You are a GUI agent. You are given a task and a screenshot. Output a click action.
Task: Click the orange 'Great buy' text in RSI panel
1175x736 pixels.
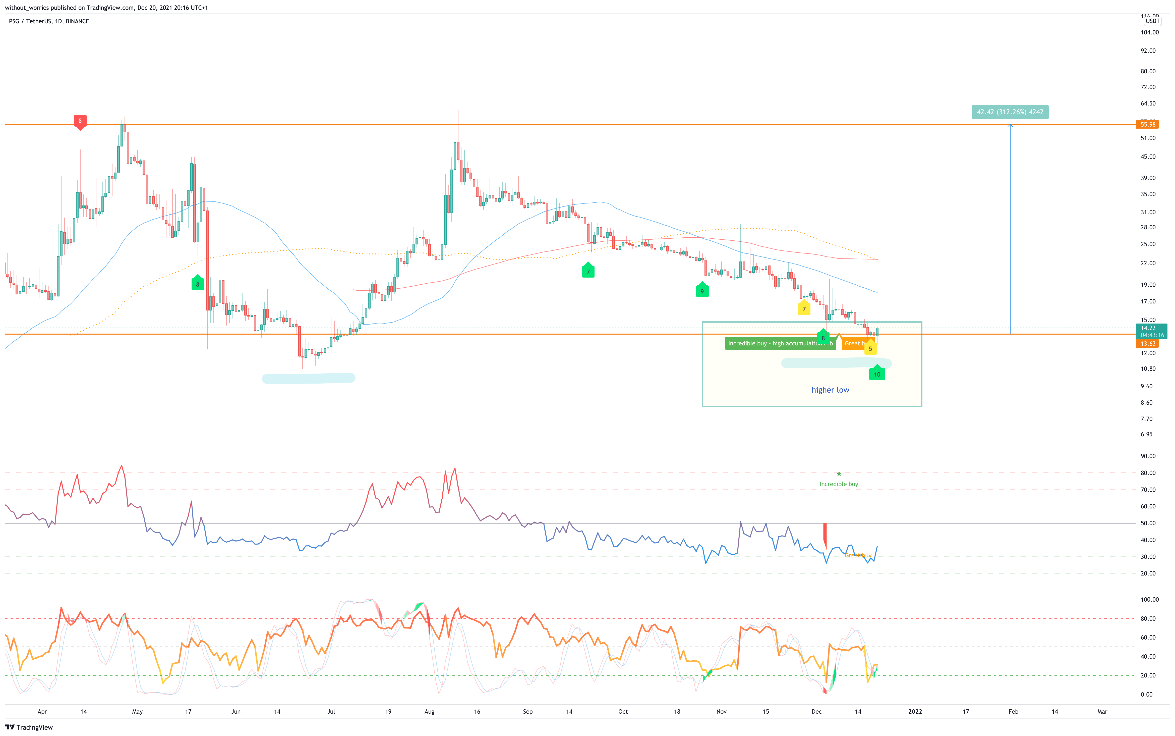pos(858,556)
